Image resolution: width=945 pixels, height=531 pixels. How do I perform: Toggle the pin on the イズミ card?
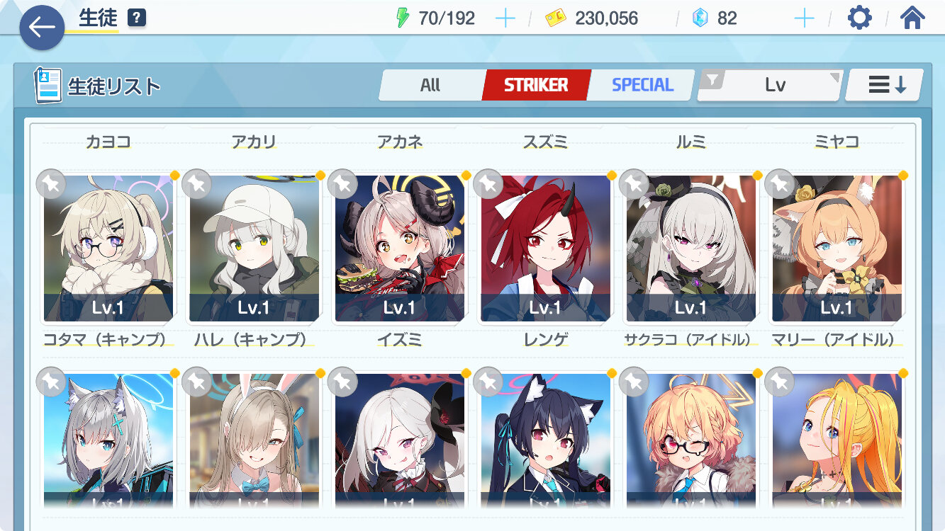click(x=342, y=184)
